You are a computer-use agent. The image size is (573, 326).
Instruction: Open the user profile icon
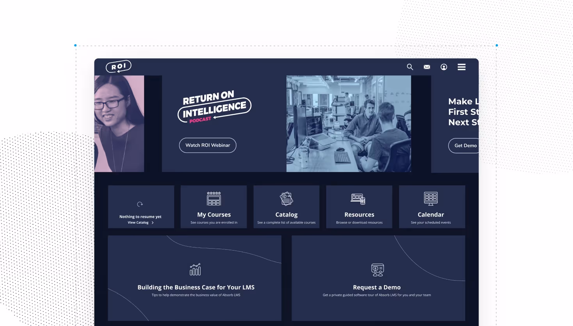(444, 67)
